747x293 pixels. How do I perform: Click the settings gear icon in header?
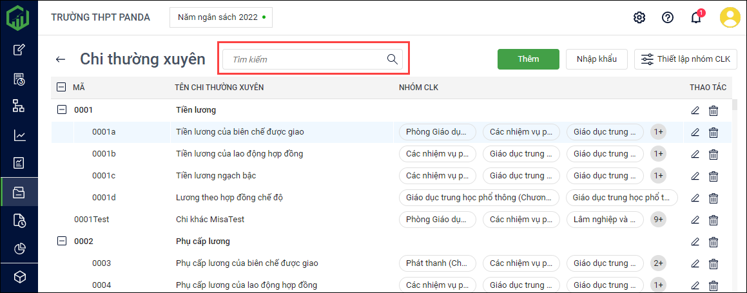(639, 17)
